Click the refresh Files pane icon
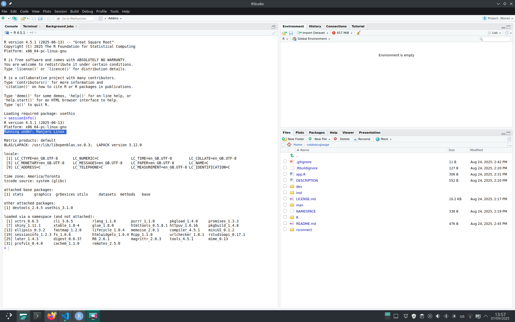 [509, 139]
